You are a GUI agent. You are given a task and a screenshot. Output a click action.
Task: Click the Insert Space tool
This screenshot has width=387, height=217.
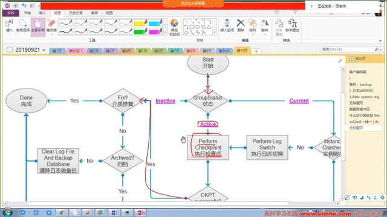coord(227,25)
